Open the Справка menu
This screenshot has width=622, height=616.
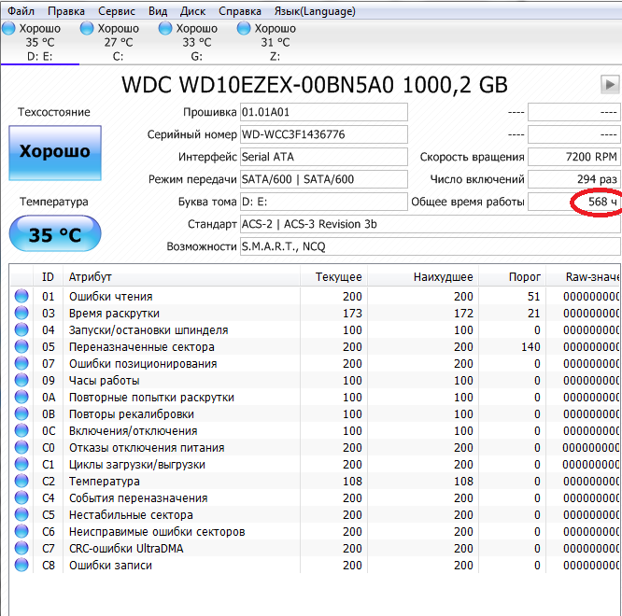pyautogui.click(x=239, y=11)
